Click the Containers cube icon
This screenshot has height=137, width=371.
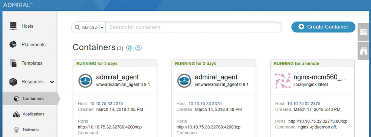16,99
